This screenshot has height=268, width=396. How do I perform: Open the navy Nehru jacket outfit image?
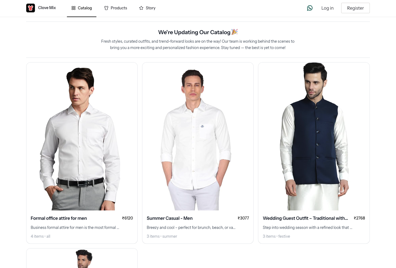coord(314,136)
